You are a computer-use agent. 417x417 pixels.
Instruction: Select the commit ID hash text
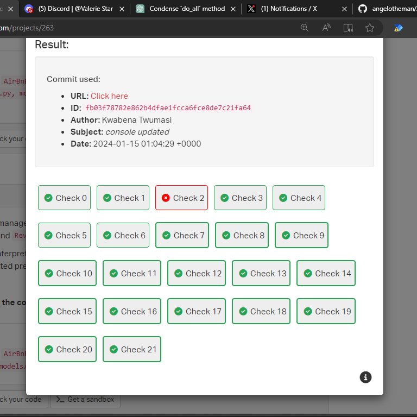pos(168,108)
